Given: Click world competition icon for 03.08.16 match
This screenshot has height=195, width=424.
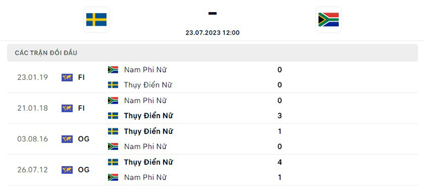Looking at the screenshot, I should click(x=67, y=139).
